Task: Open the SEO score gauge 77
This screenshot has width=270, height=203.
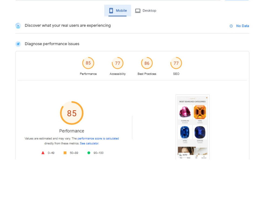Action: (176, 63)
